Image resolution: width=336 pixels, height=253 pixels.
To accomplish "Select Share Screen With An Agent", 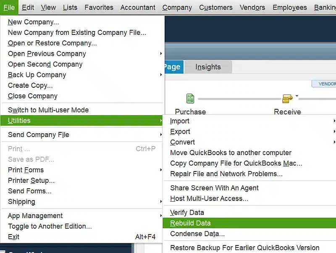I will coord(214,188).
